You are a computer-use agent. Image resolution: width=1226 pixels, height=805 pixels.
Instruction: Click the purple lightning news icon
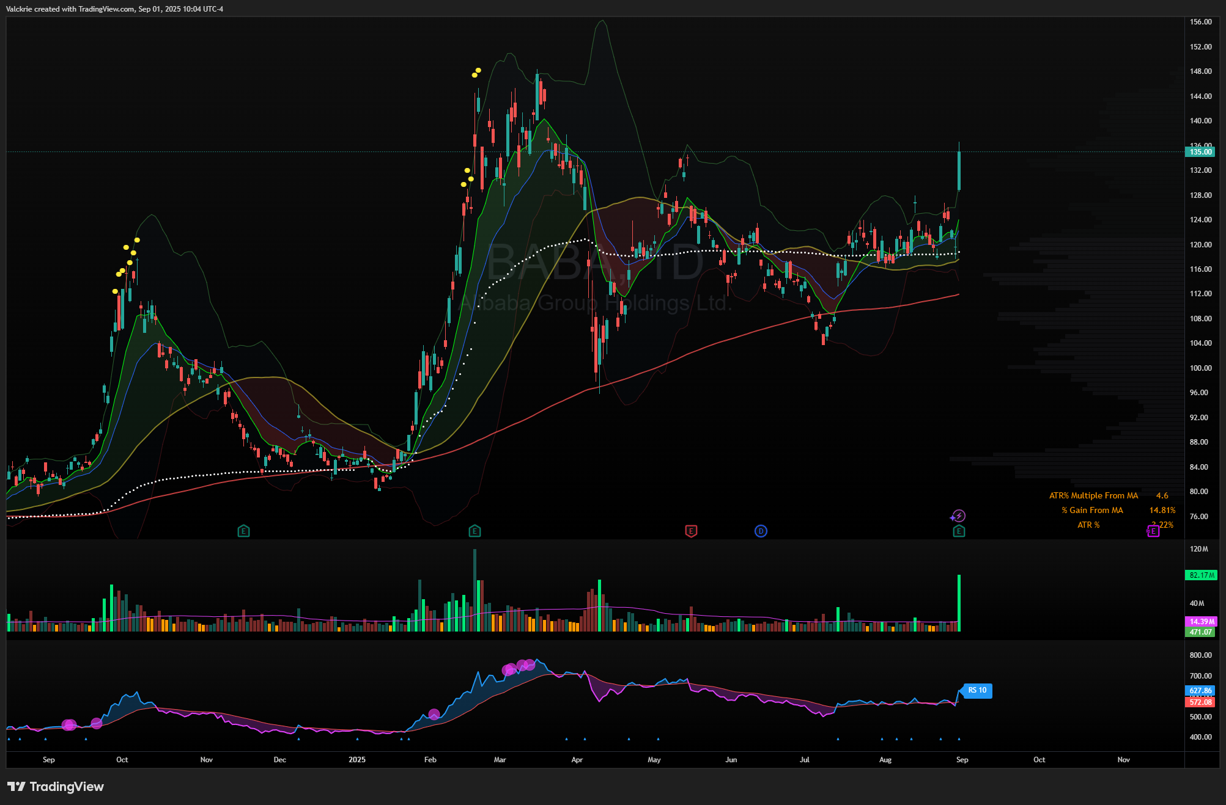pyautogui.click(x=959, y=516)
